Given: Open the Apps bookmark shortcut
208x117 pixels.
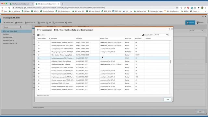Looking at the screenshot, I should point(4,11).
